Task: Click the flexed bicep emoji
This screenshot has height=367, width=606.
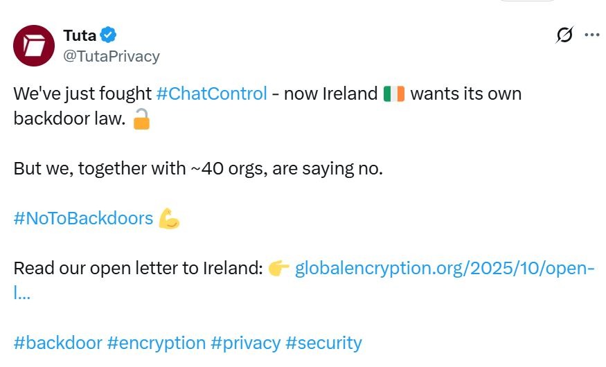Action: (x=169, y=219)
